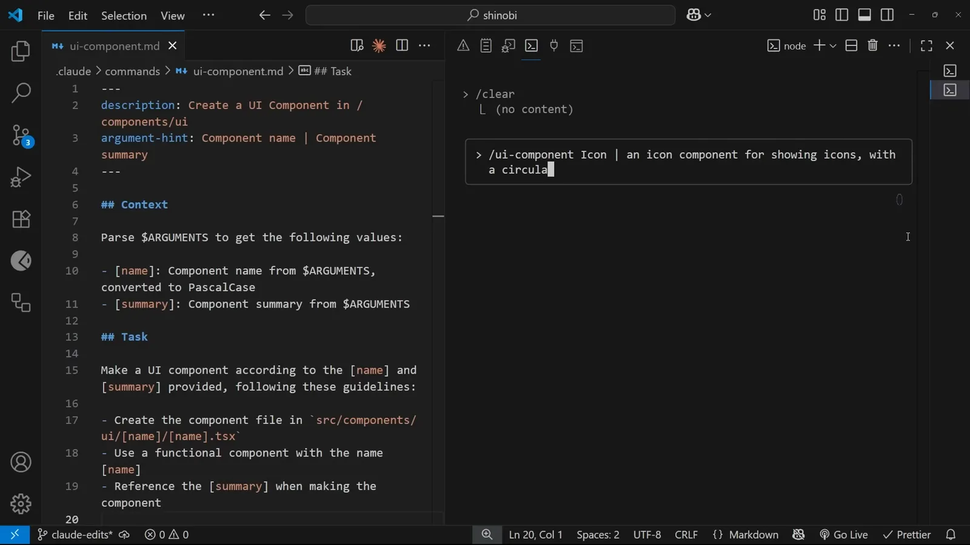The width and height of the screenshot is (970, 545).
Task: Open panel views and more actions ellipsis
Action: pyautogui.click(x=895, y=46)
